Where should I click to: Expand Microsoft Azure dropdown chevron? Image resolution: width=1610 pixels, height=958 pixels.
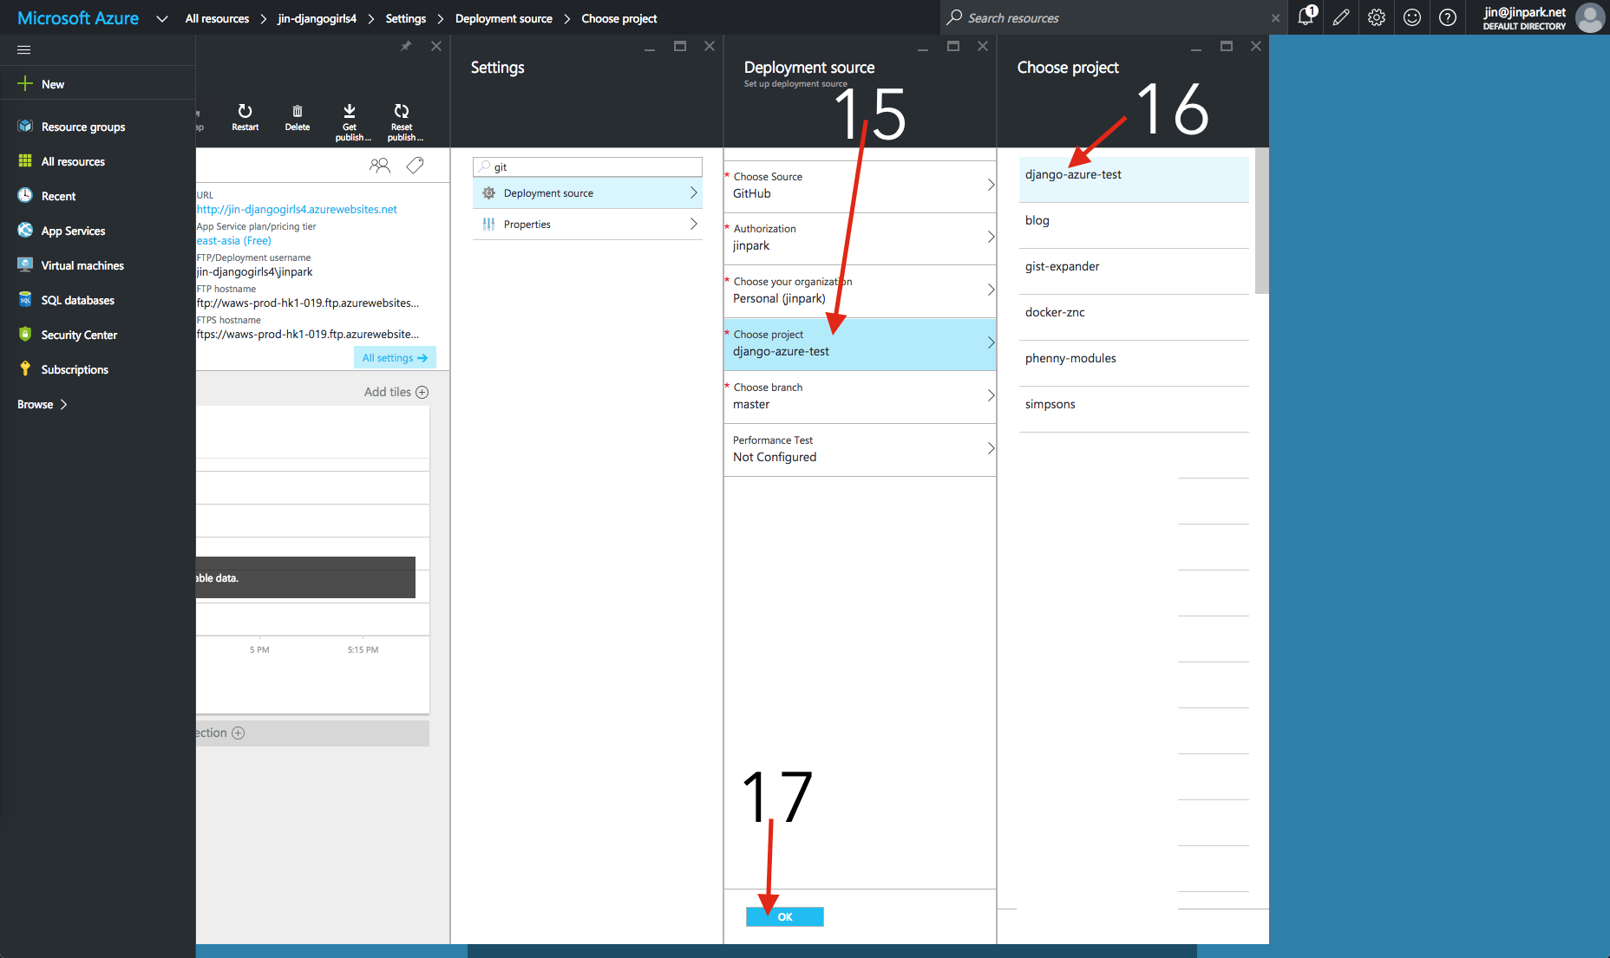pos(162,18)
